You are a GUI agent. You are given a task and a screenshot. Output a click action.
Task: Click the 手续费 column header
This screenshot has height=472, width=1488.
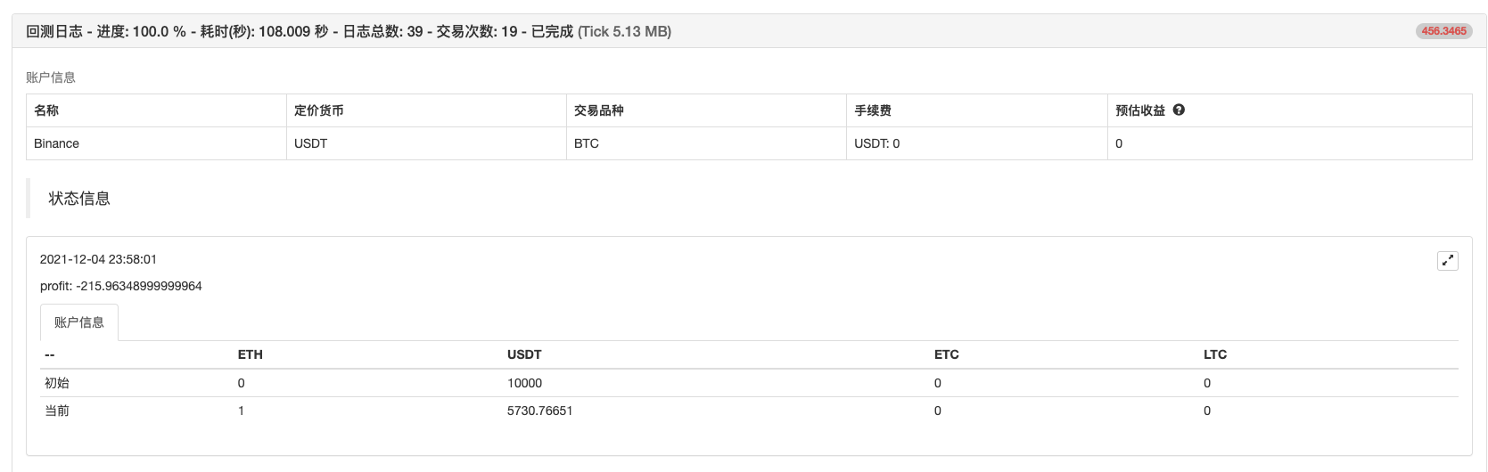point(872,110)
